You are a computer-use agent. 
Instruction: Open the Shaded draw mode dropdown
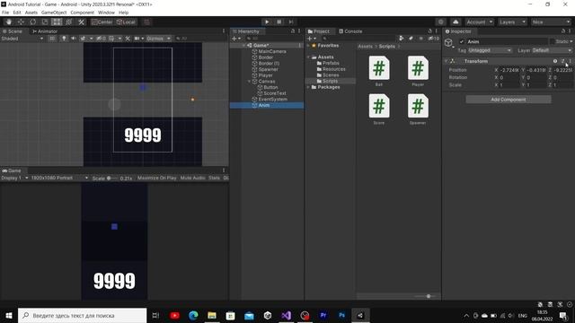(22, 39)
